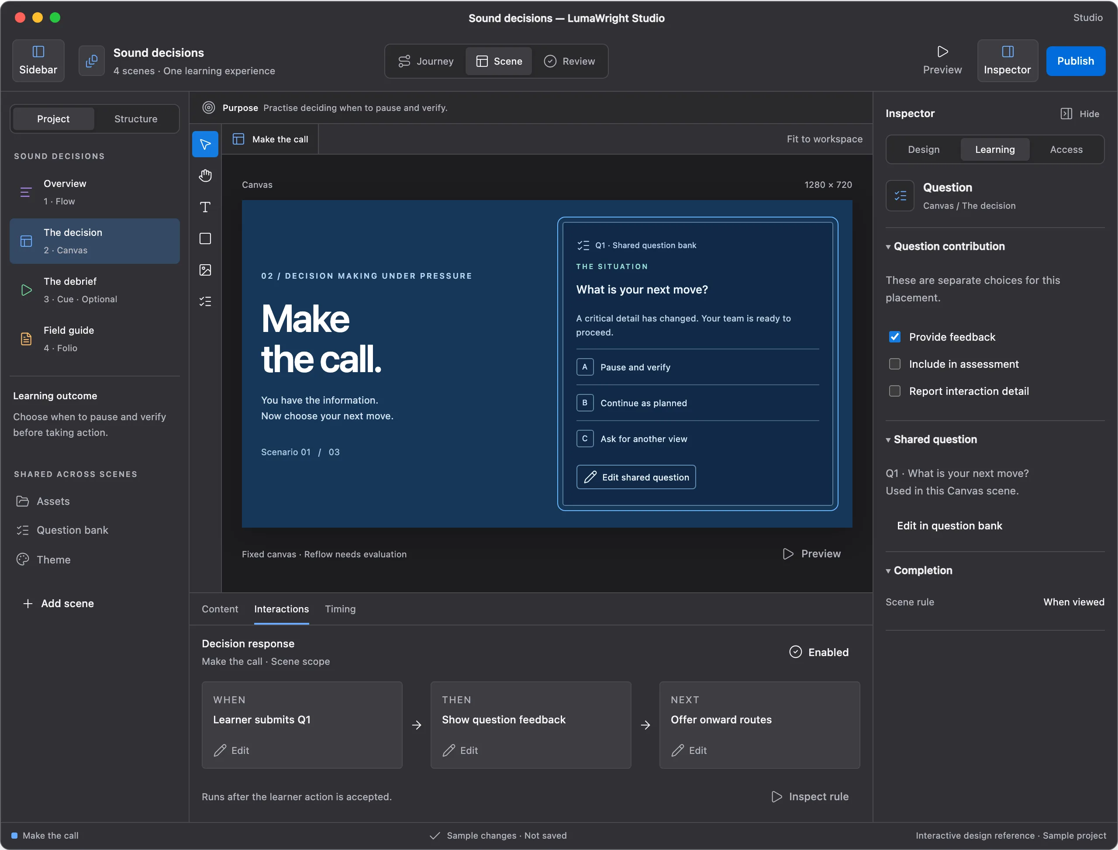Switch Inspector to the Access tab

click(1066, 149)
